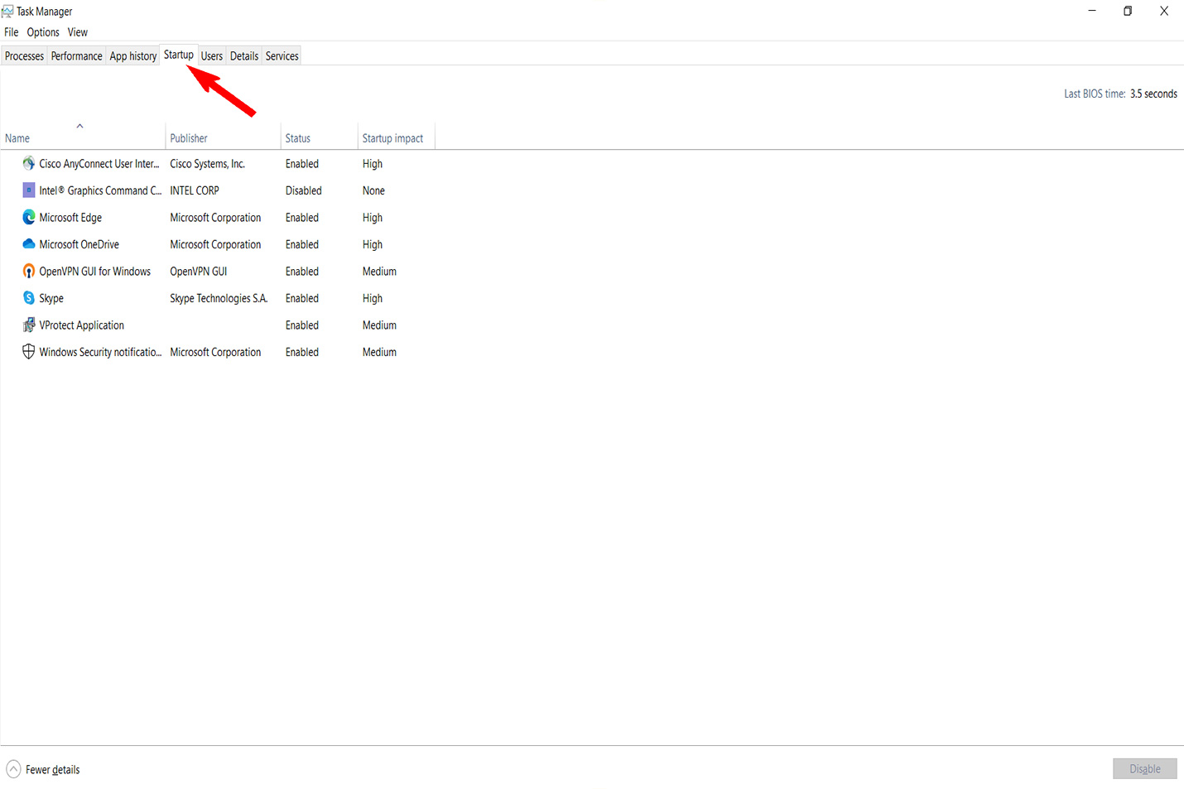Open the View menu
The width and height of the screenshot is (1184, 789).
(x=78, y=32)
